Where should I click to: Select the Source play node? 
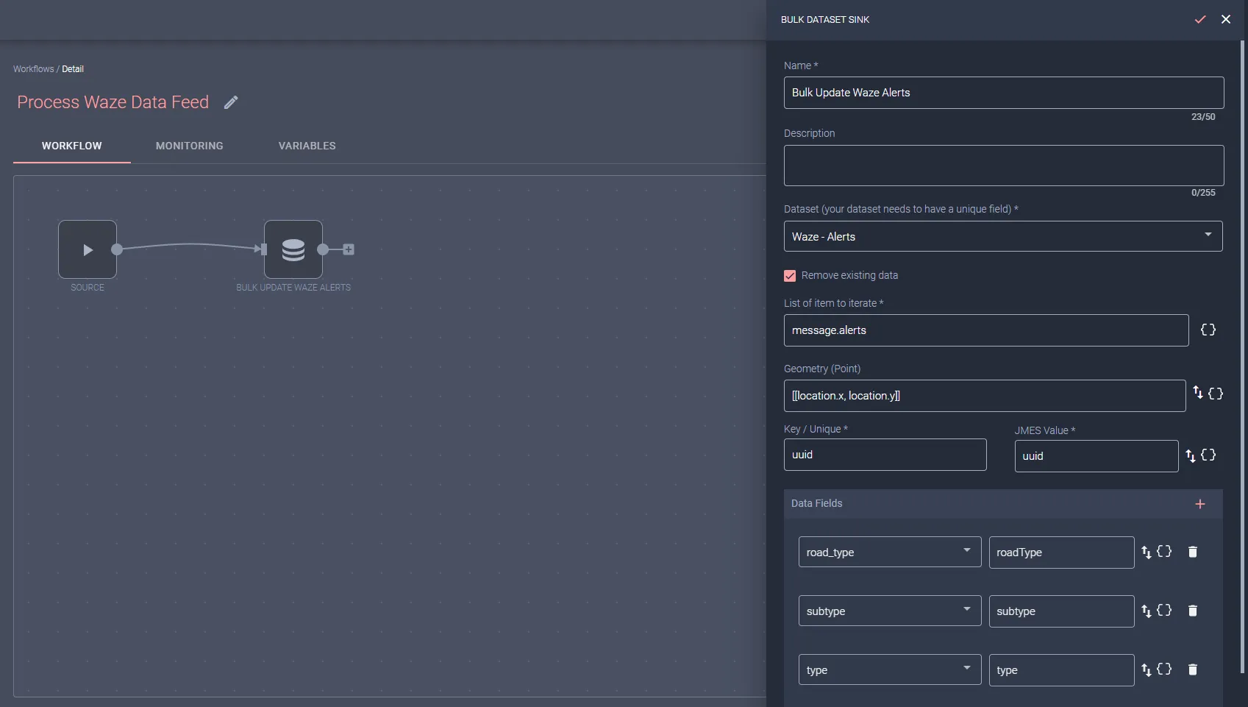pos(88,249)
